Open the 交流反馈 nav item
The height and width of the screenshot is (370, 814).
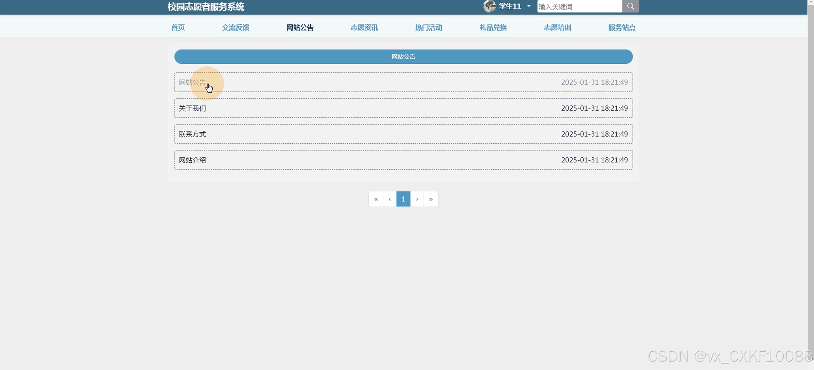coord(236,27)
